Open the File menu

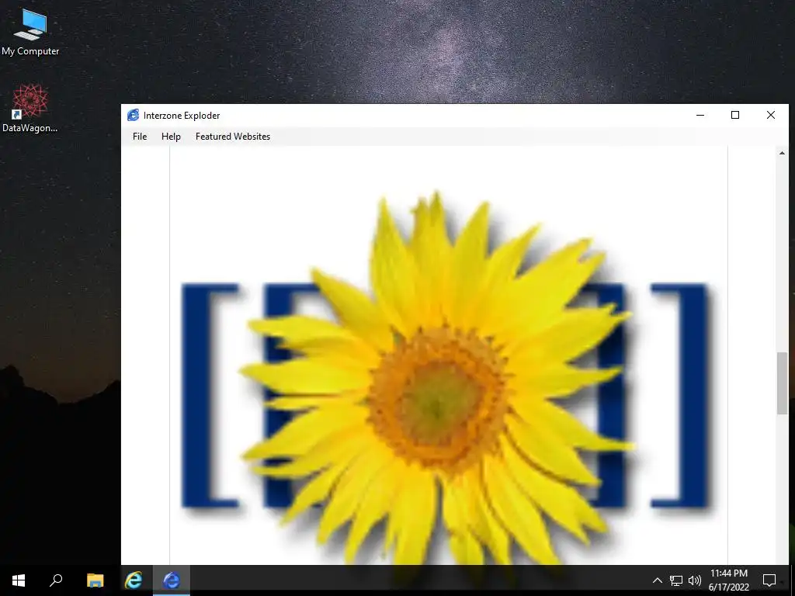click(x=140, y=137)
